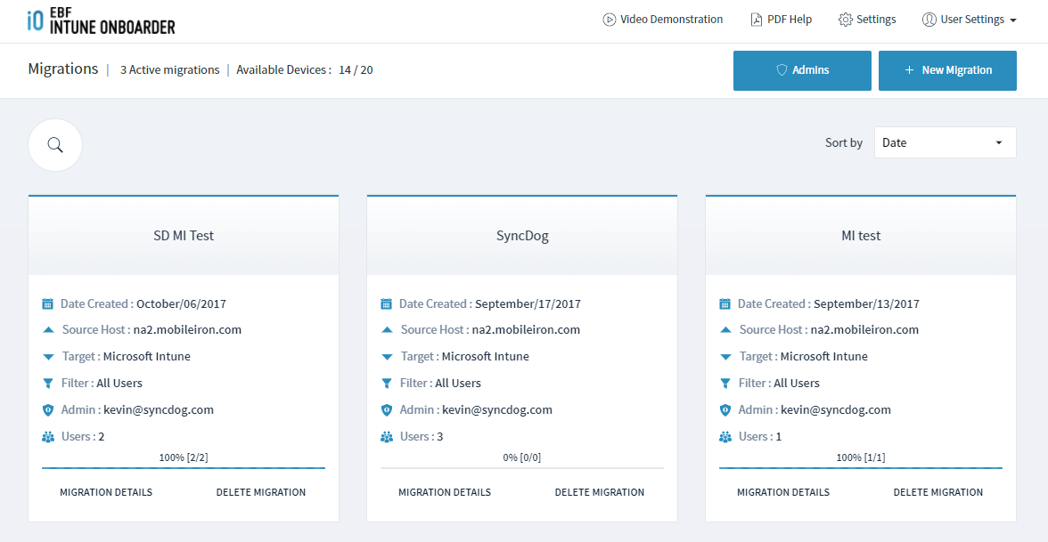Click date September/17/2017

click(x=528, y=303)
